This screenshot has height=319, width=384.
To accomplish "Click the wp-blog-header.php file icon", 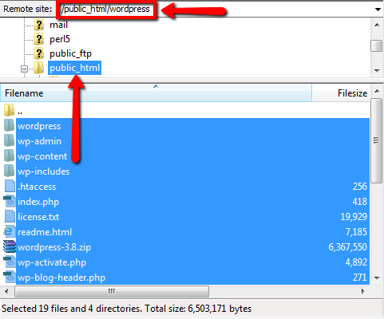I will [x=10, y=277].
